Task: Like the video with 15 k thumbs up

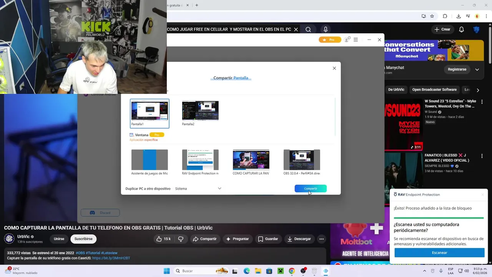Action: pos(163,239)
